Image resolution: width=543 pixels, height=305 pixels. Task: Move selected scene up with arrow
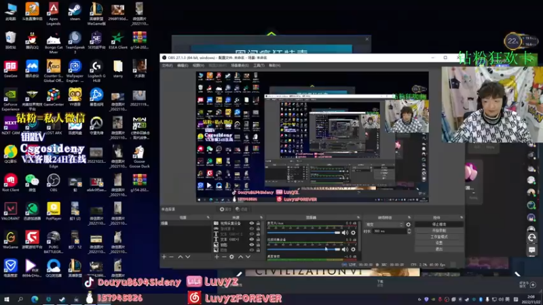[x=180, y=257]
